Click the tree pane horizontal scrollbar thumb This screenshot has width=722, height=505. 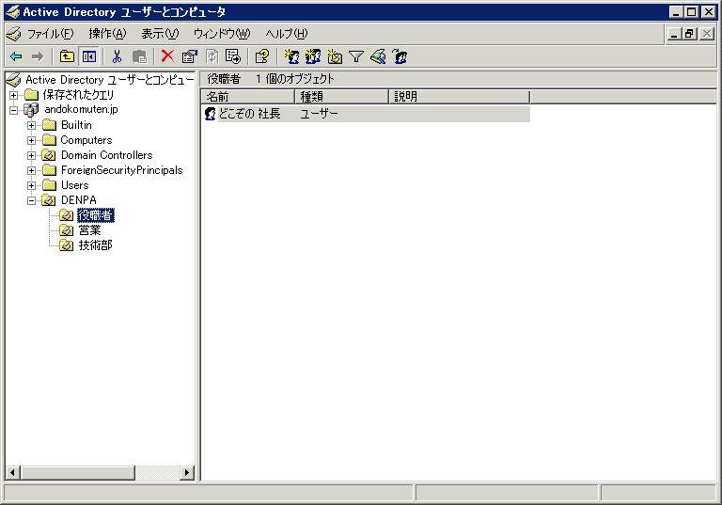click(77, 472)
